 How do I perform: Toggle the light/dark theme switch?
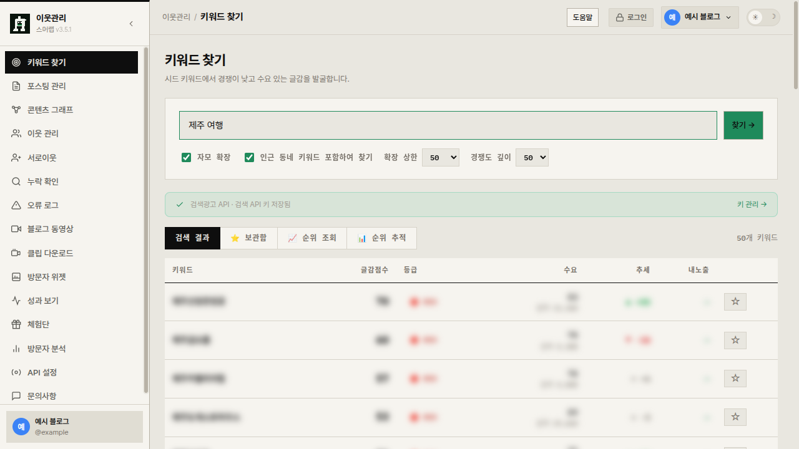point(763,17)
